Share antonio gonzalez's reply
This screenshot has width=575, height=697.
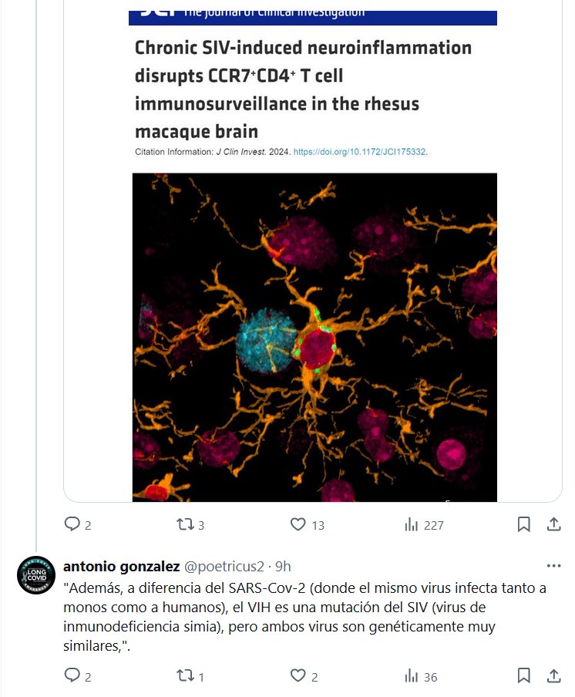tap(553, 676)
